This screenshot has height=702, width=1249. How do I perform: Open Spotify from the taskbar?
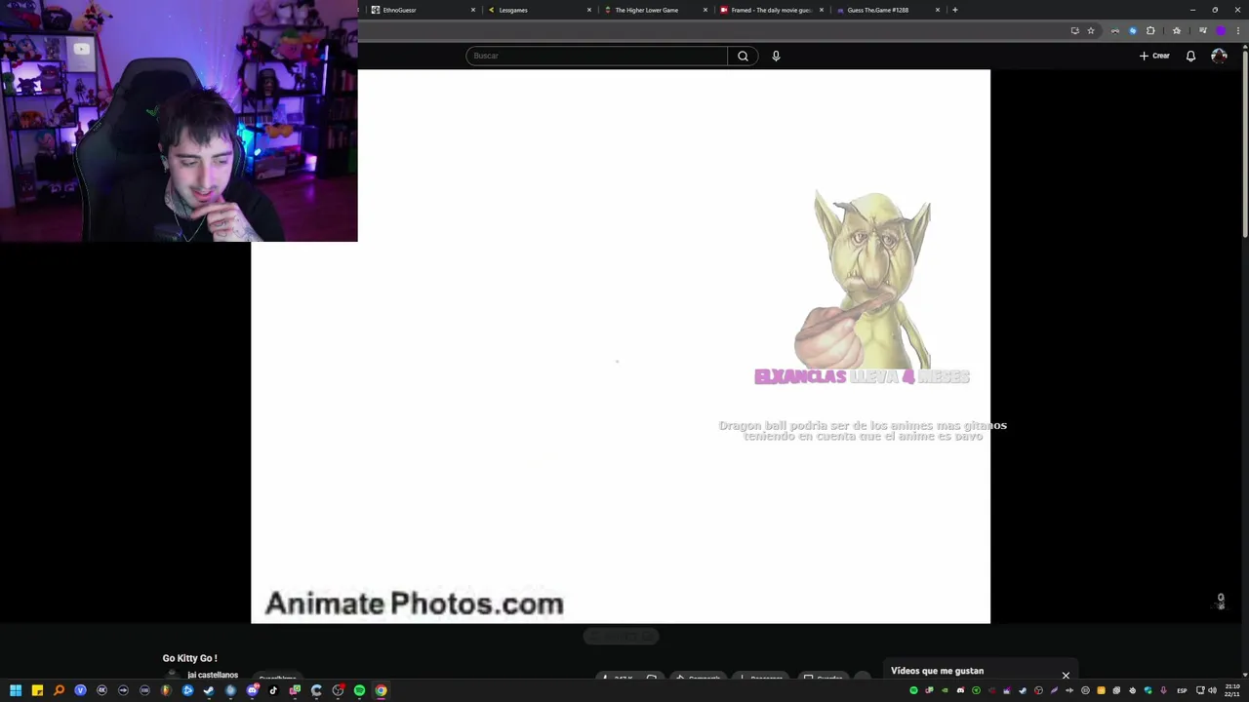click(x=359, y=690)
